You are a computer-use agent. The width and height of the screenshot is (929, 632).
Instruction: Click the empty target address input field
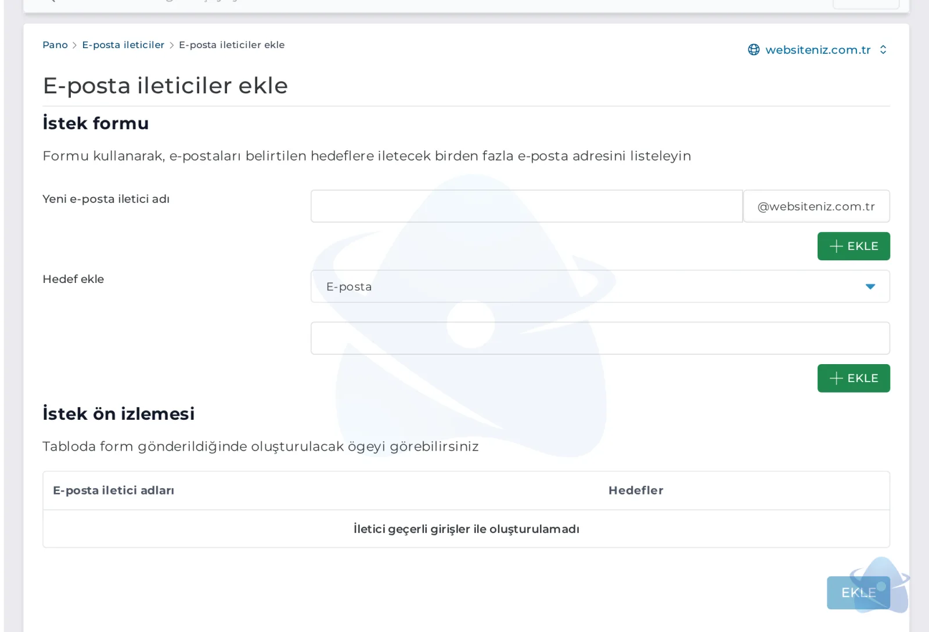(x=600, y=338)
